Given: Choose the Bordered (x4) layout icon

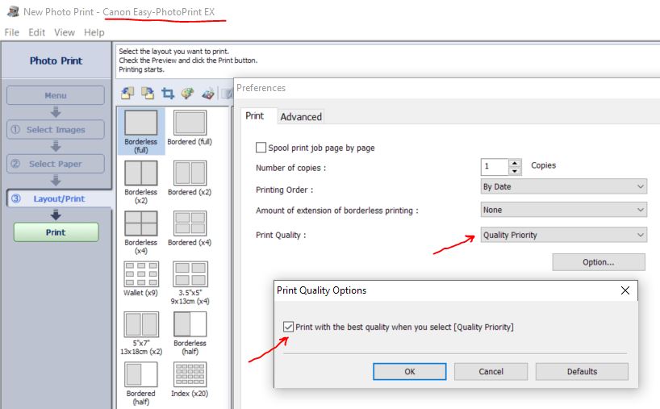Looking at the screenshot, I should click(x=190, y=223).
